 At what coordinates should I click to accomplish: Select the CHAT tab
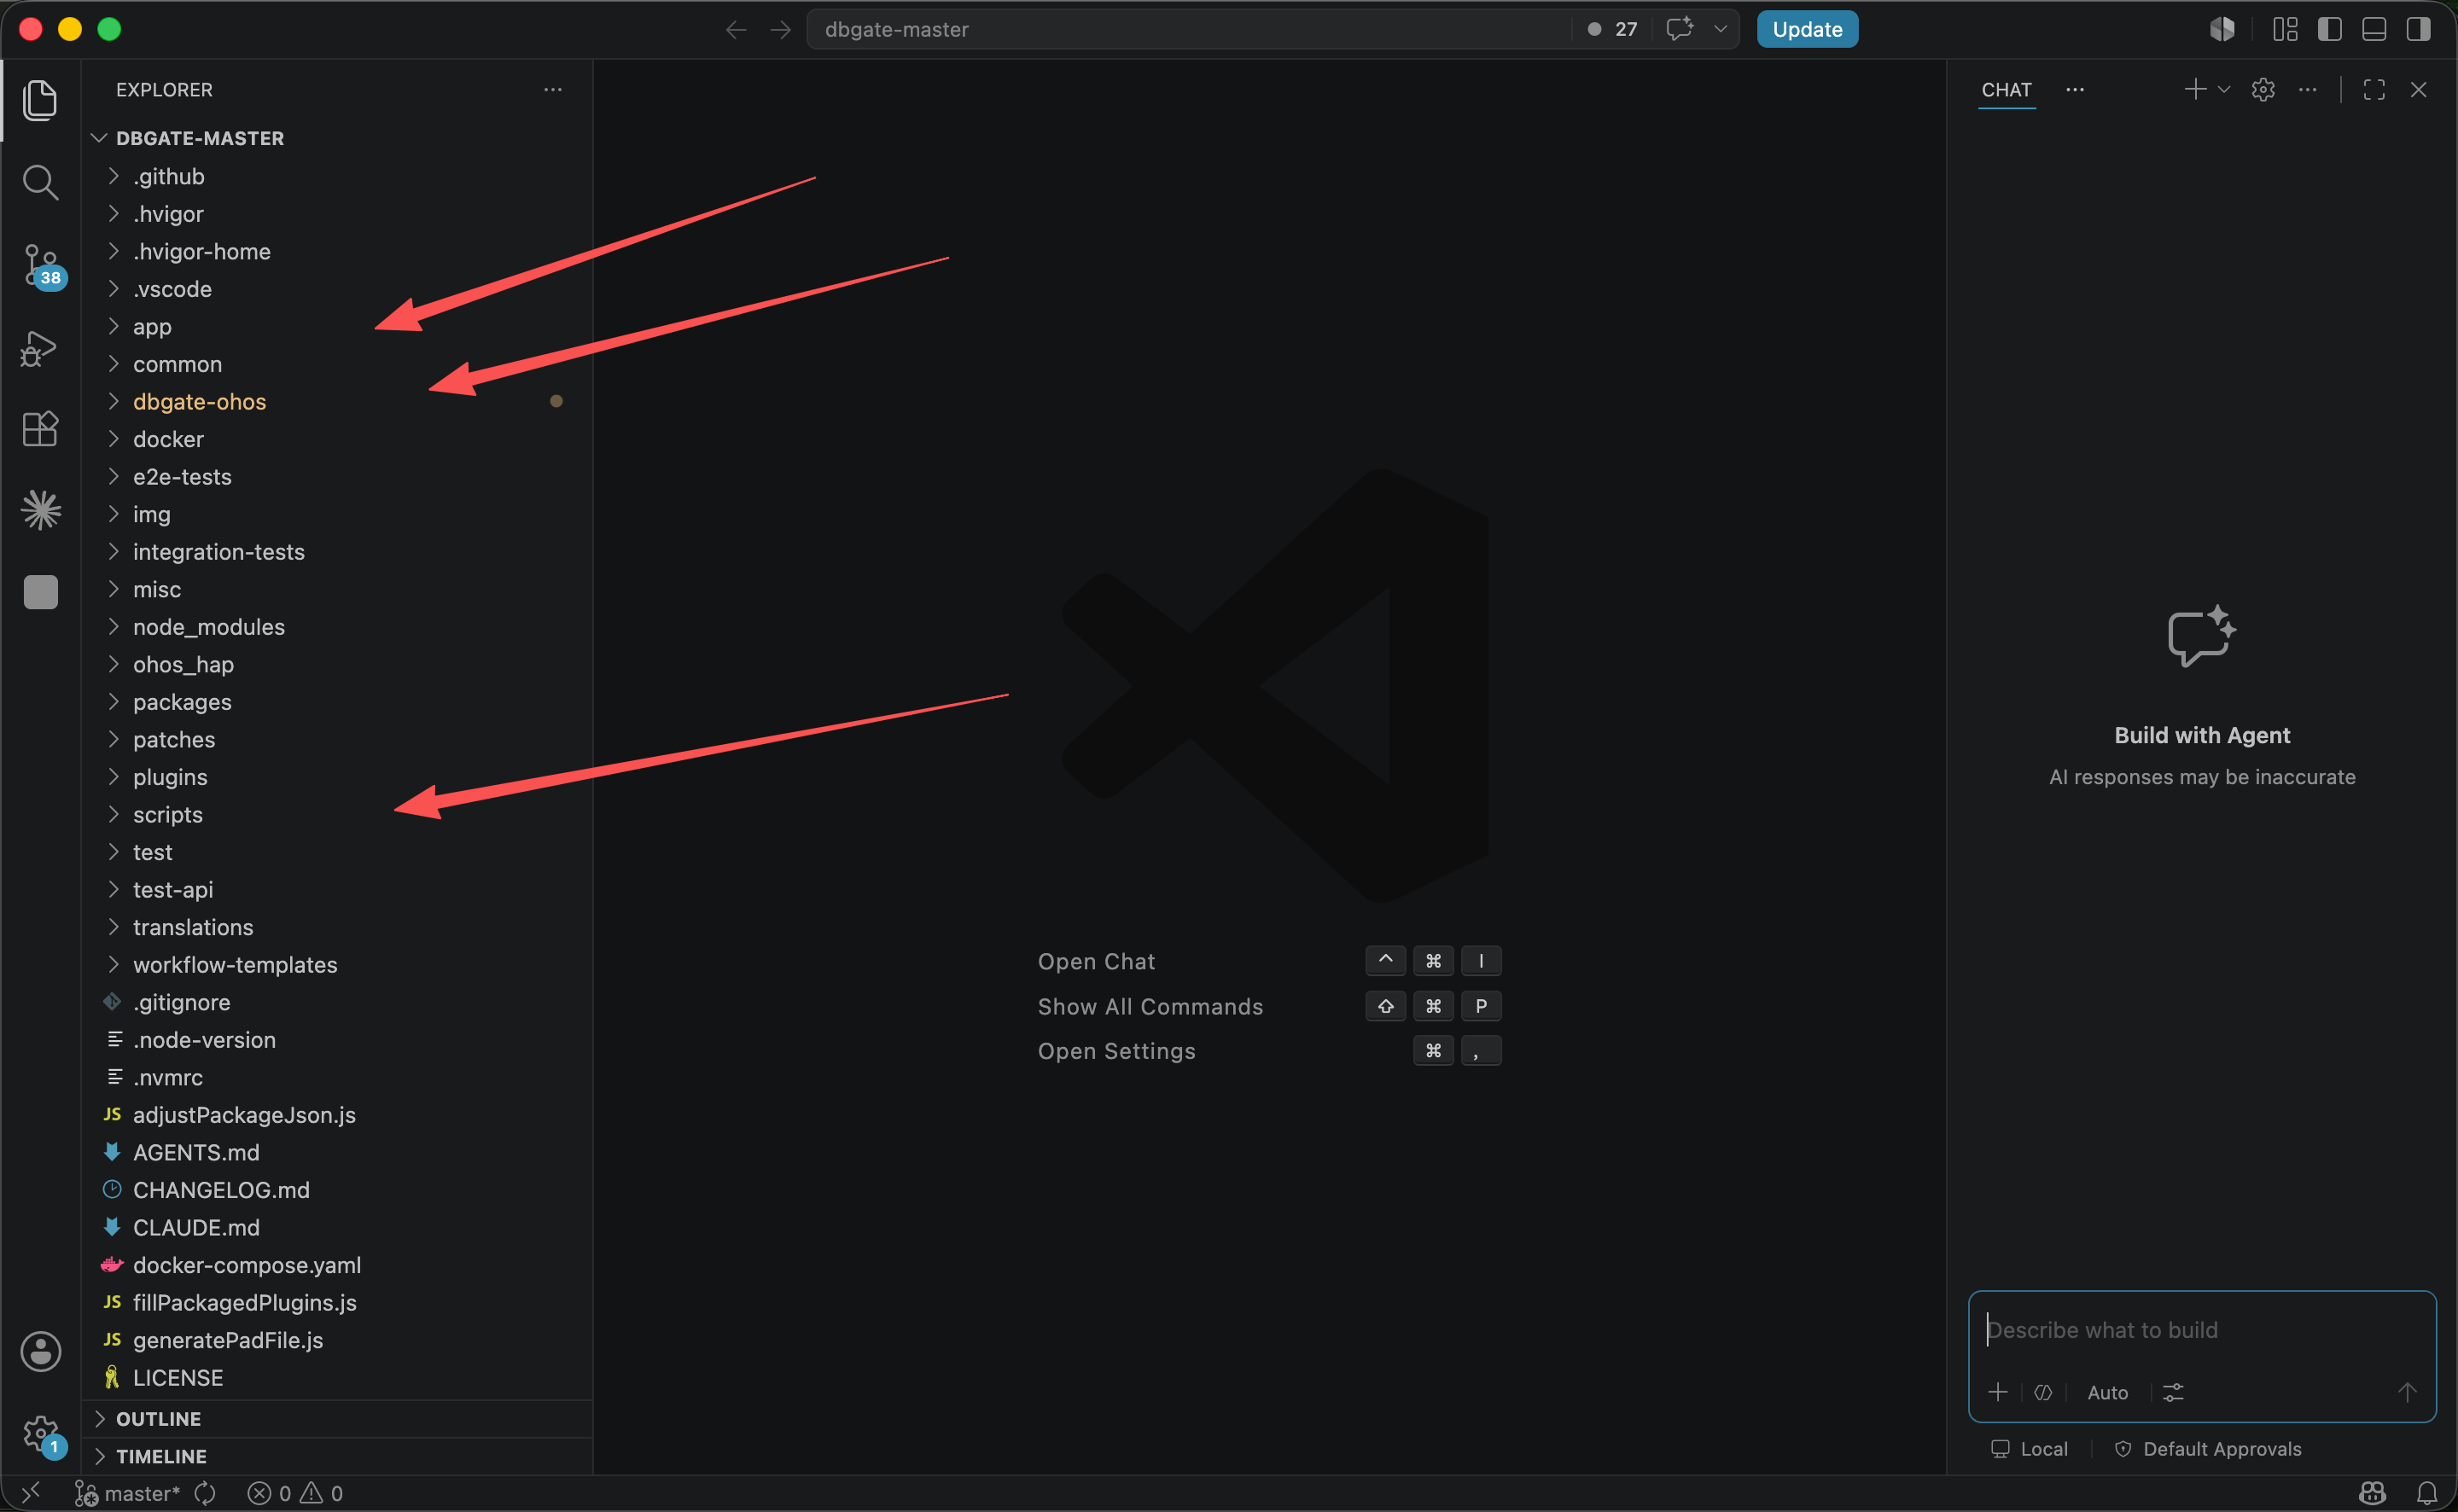tap(2006, 89)
